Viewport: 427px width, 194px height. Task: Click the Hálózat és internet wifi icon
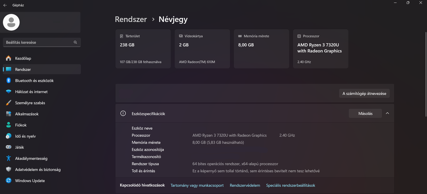(9, 92)
